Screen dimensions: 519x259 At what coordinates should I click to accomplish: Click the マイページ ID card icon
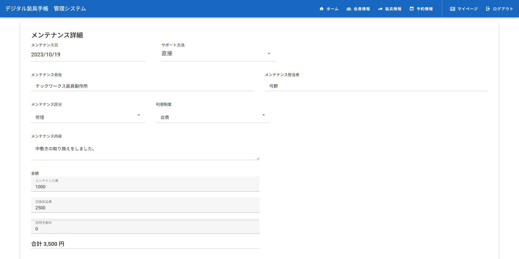(452, 9)
